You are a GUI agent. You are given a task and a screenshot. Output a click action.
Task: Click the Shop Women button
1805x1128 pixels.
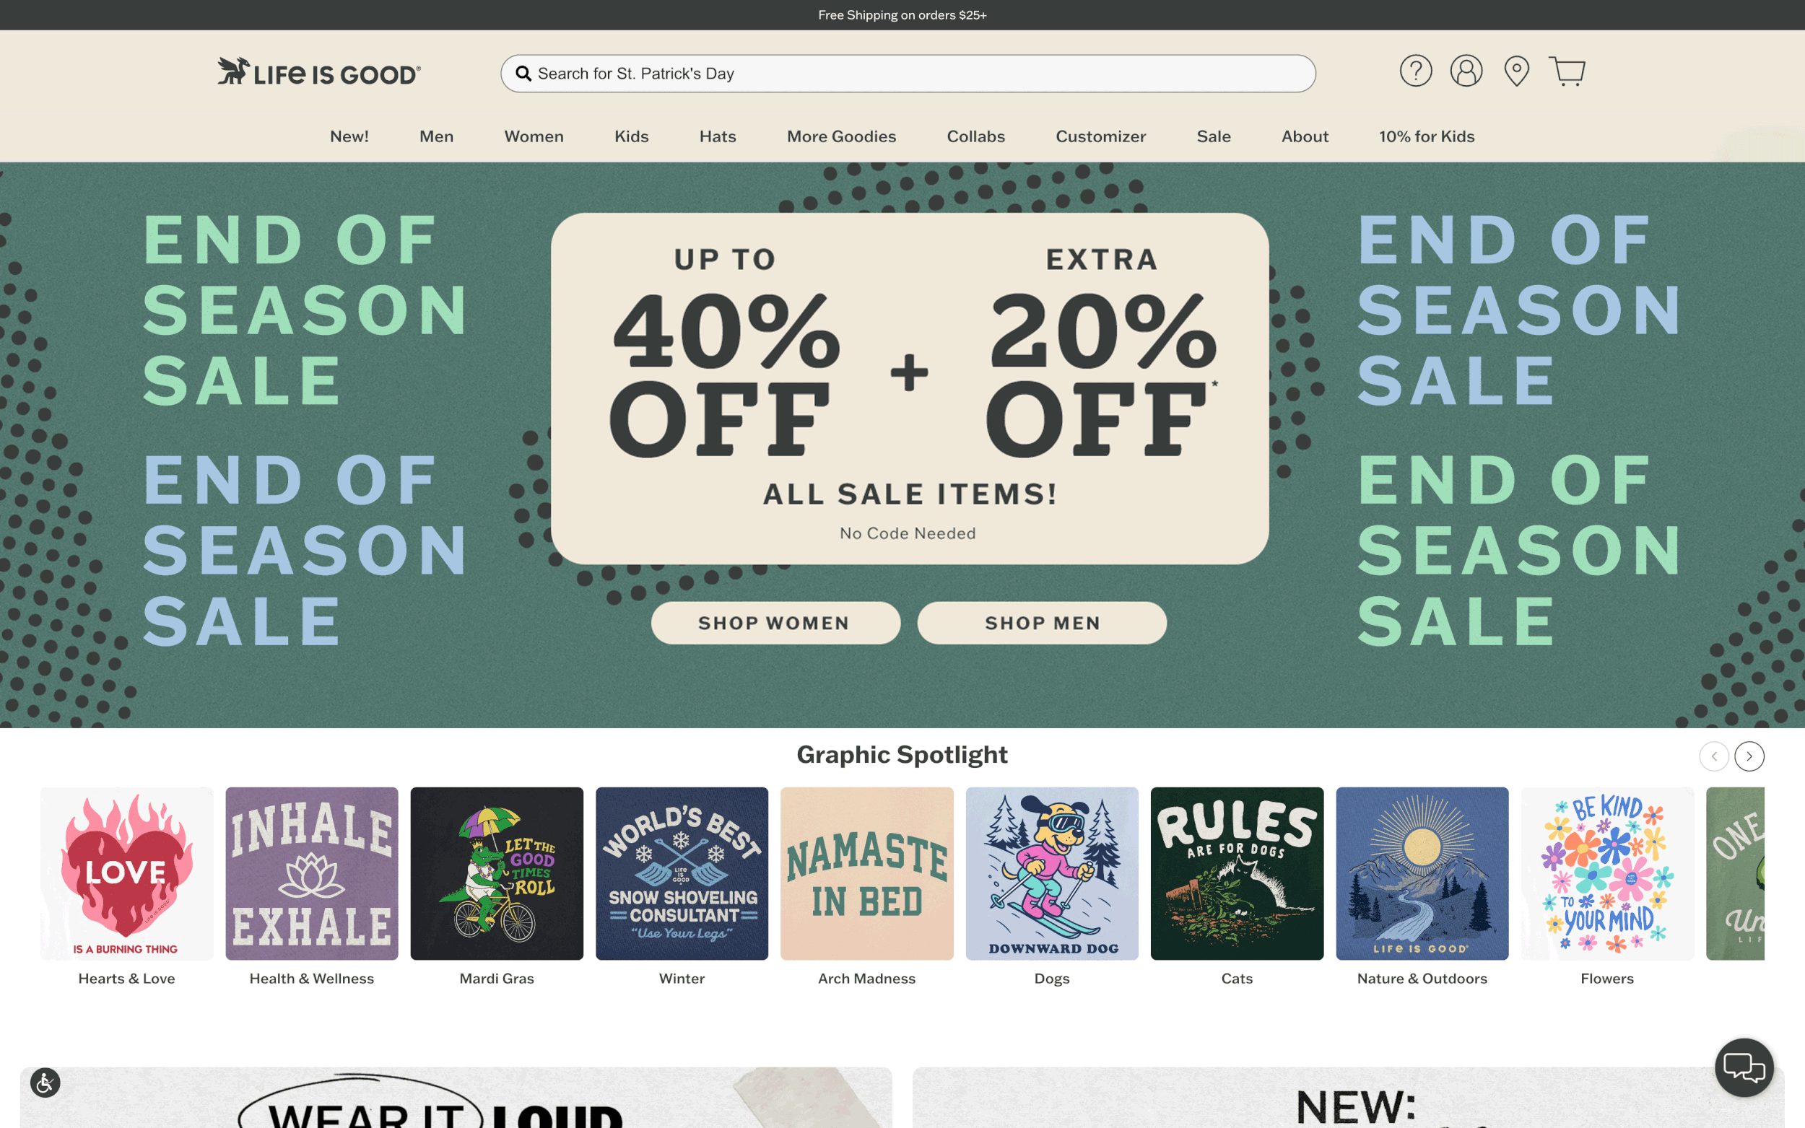775,623
